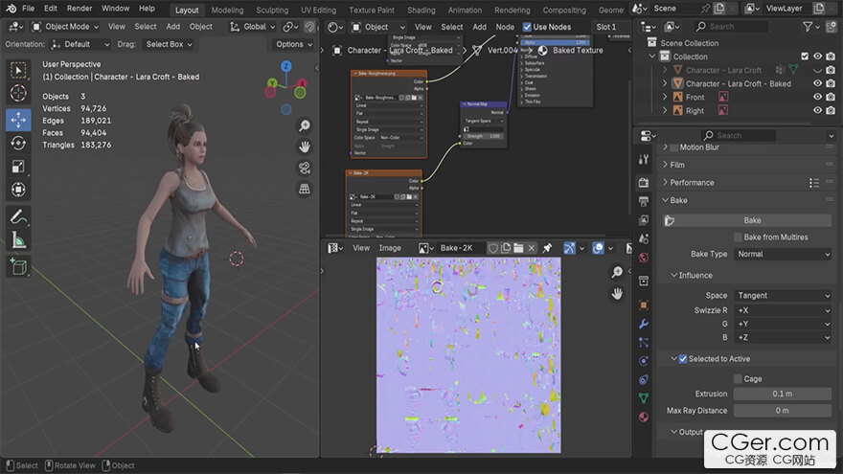Image resolution: width=843 pixels, height=474 pixels.
Task: Click the properties Search field
Action: [738, 135]
